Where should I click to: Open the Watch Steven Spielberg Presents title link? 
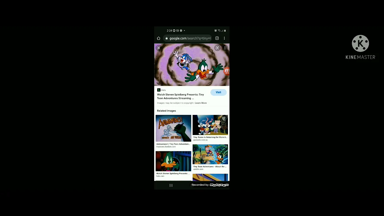(x=180, y=96)
